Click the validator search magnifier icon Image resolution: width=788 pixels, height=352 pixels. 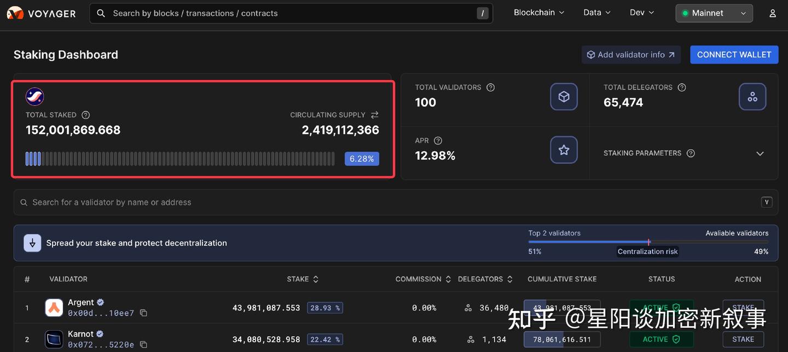(x=24, y=202)
